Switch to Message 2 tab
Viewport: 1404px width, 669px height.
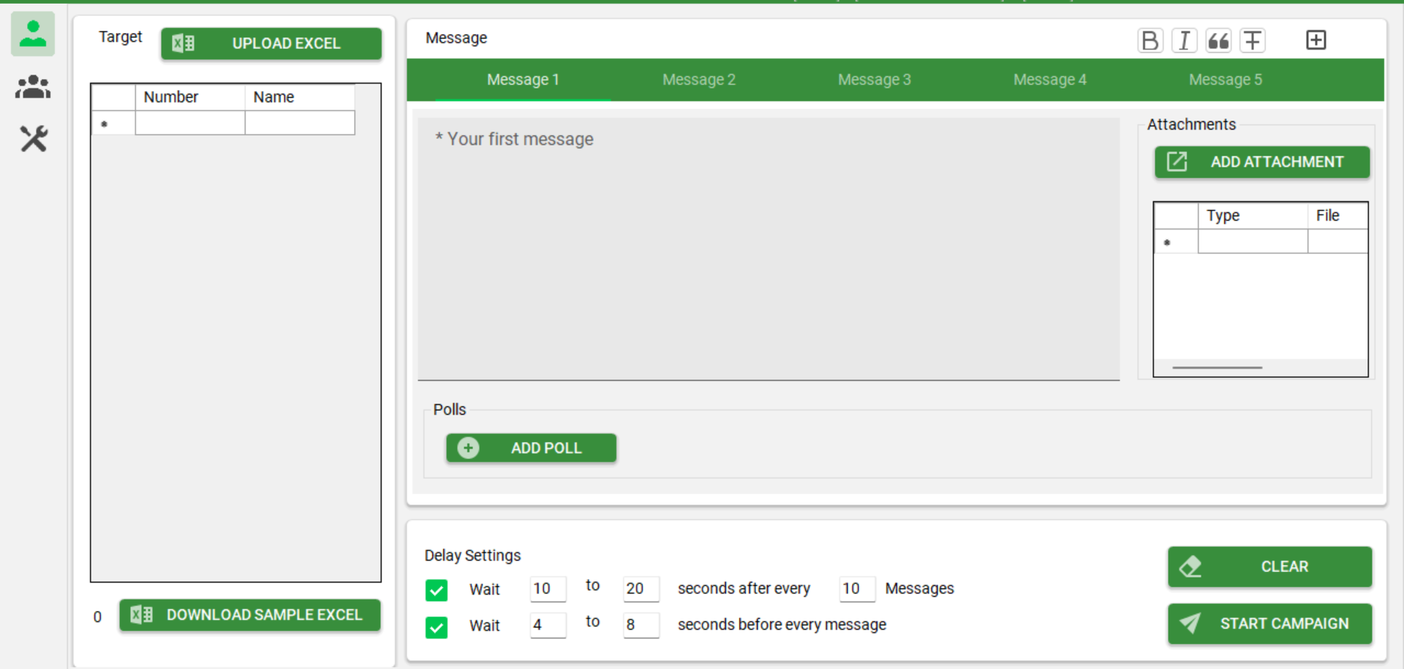(x=698, y=80)
